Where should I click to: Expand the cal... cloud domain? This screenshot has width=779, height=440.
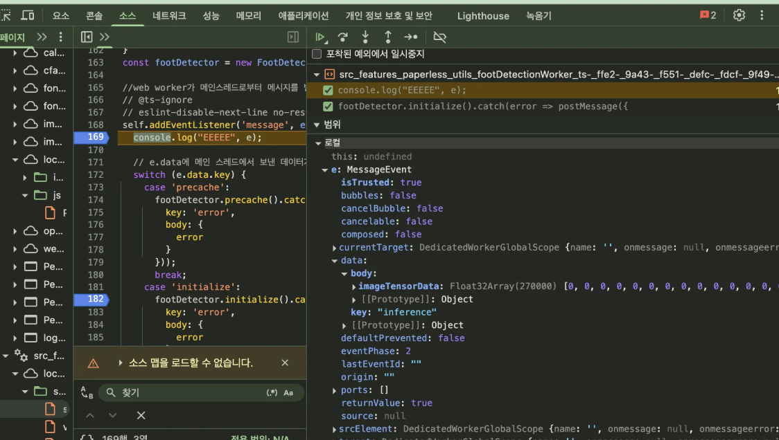15,53
